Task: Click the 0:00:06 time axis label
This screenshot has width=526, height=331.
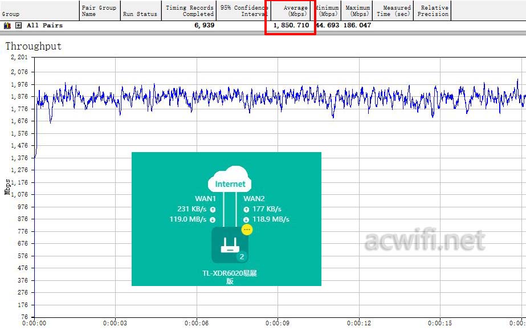Action: click(x=197, y=323)
